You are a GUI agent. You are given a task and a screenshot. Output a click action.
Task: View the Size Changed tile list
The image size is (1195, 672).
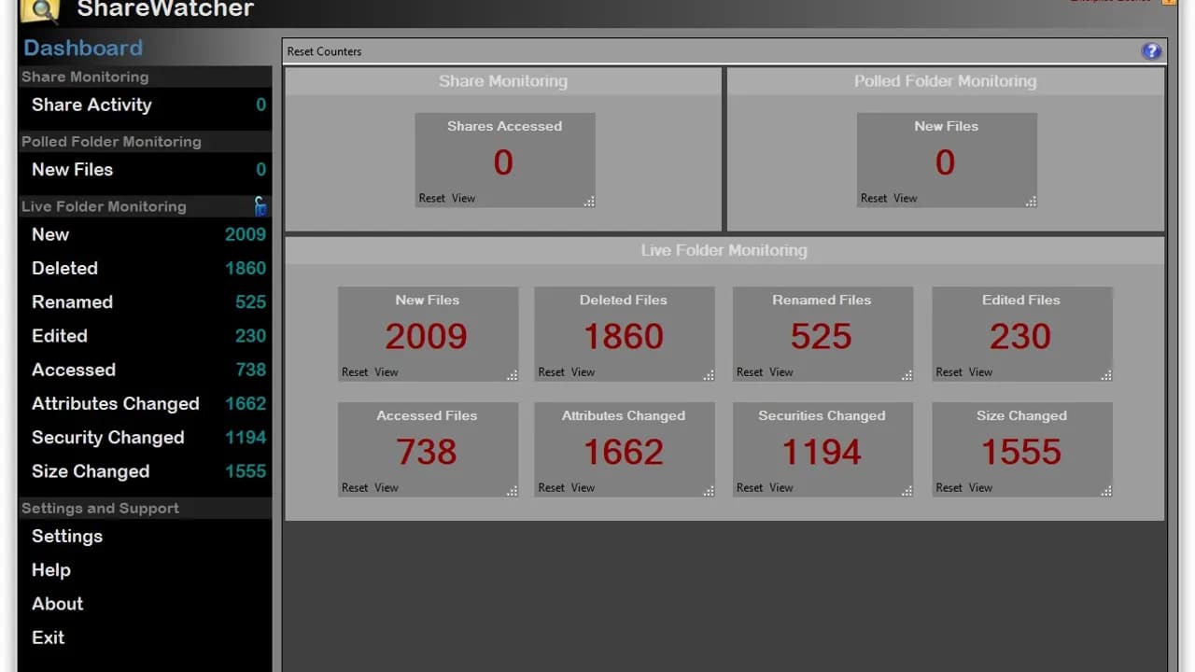981,487
